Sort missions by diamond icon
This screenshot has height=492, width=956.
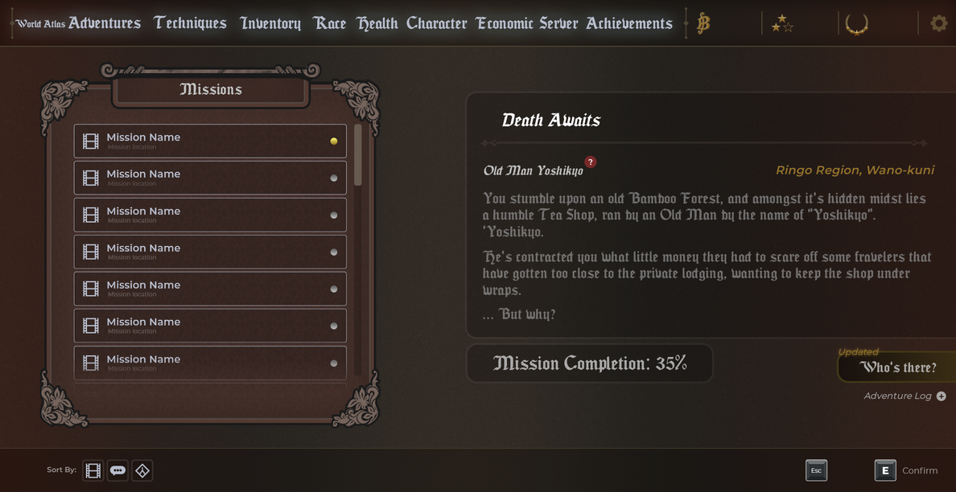pos(142,470)
